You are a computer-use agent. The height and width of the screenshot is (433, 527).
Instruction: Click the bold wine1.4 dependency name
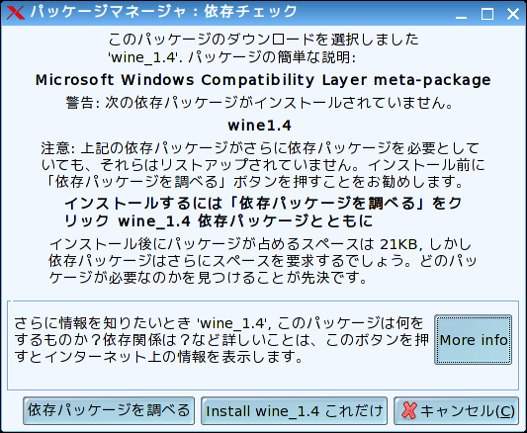pyautogui.click(x=259, y=126)
